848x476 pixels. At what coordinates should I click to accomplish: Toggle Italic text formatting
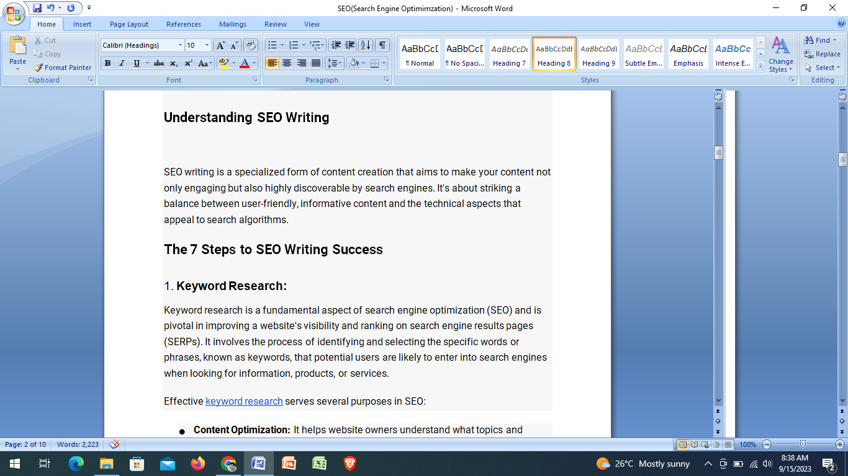click(x=122, y=63)
